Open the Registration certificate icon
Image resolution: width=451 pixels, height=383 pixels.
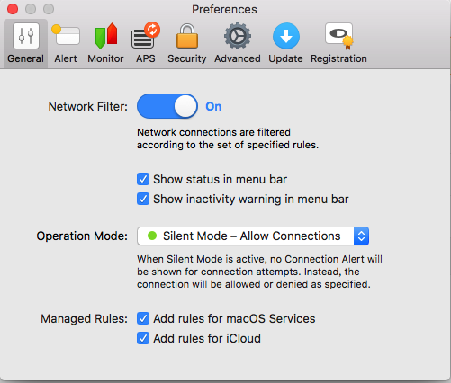pyautogui.click(x=339, y=36)
